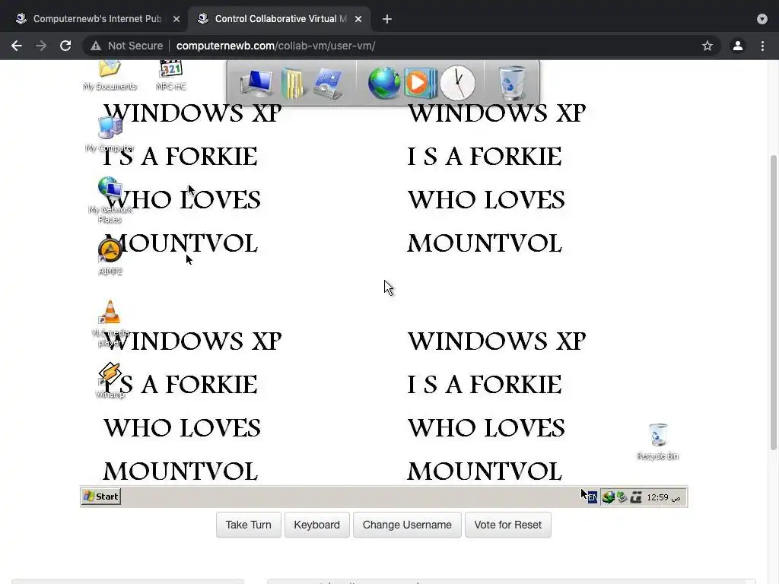Open the browser profile menu
779x584 pixels.
pos(738,46)
